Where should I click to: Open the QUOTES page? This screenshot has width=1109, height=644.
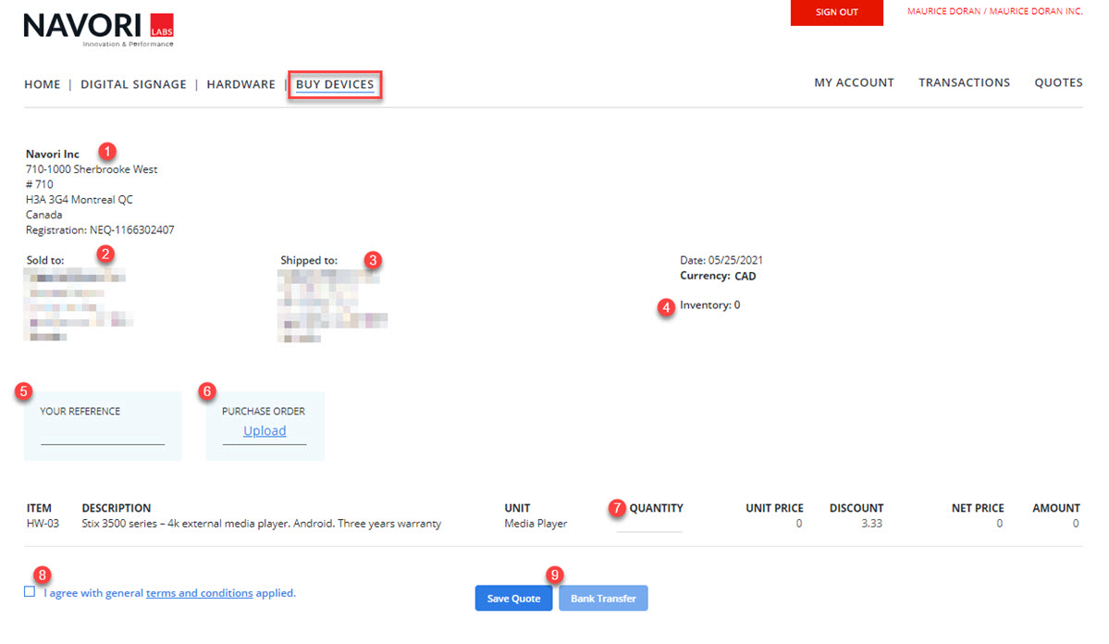[1058, 82]
